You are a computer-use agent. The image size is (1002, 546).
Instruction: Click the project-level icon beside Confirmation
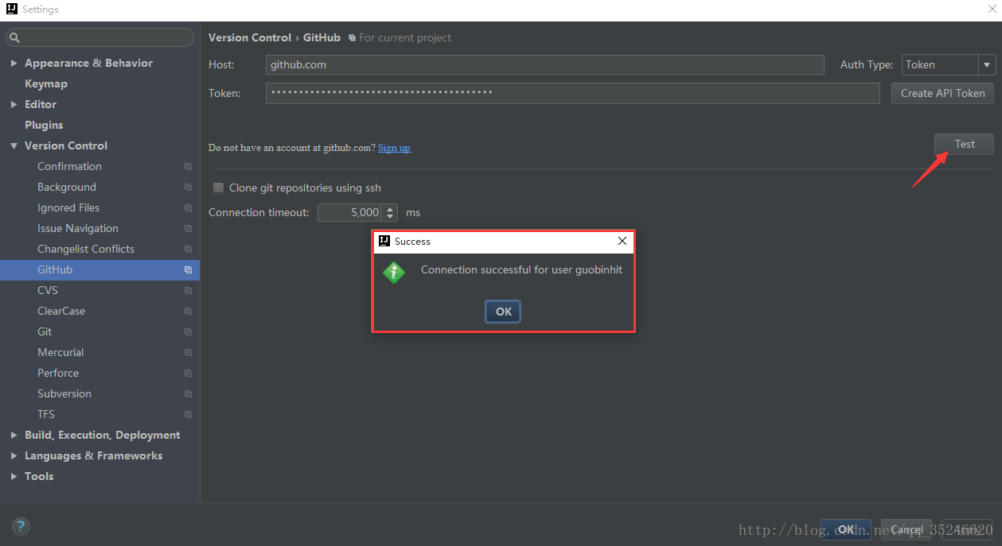click(x=188, y=167)
